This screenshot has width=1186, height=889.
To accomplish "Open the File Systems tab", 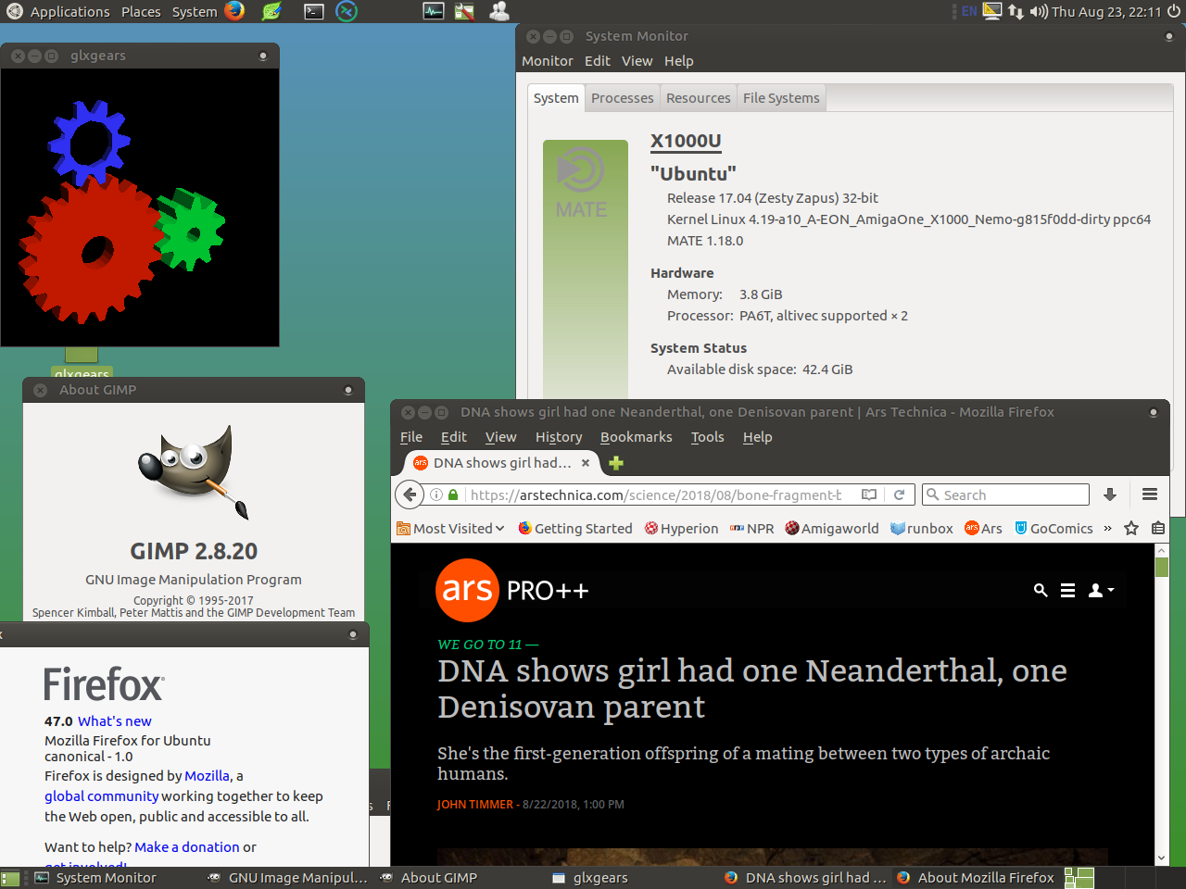I will tap(780, 98).
